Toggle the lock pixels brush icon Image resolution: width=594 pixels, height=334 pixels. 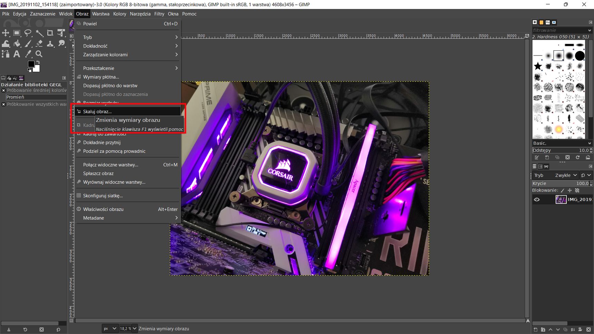click(562, 190)
